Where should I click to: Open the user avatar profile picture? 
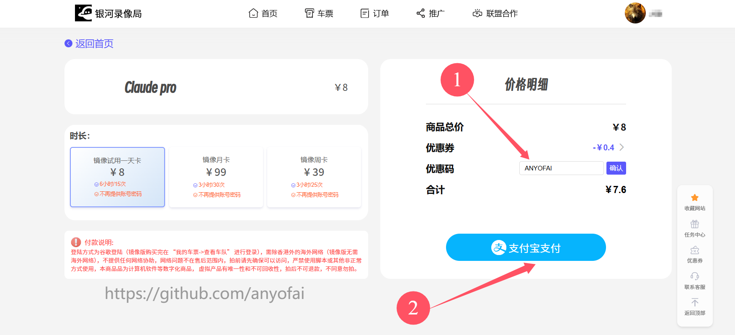coord(635,13)
